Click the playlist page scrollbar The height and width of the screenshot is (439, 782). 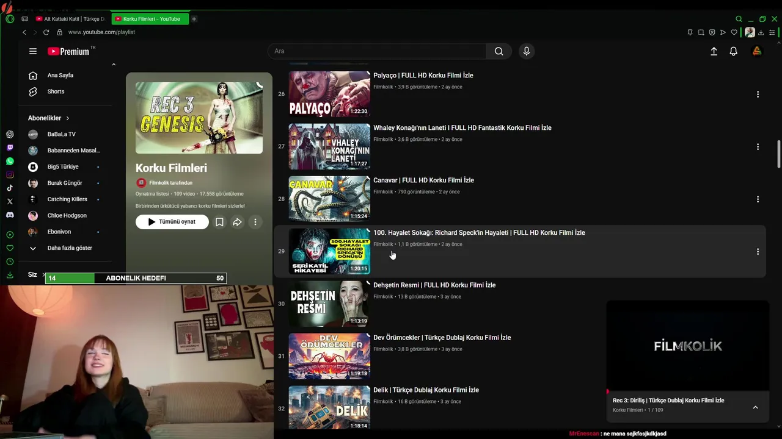[x=778, y=154]
